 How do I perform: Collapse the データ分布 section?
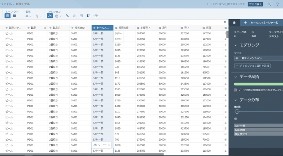[x=235, y=100]
